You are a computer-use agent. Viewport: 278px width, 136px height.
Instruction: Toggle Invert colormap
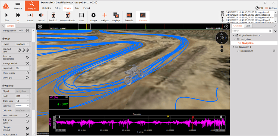[x=27, y=115]
